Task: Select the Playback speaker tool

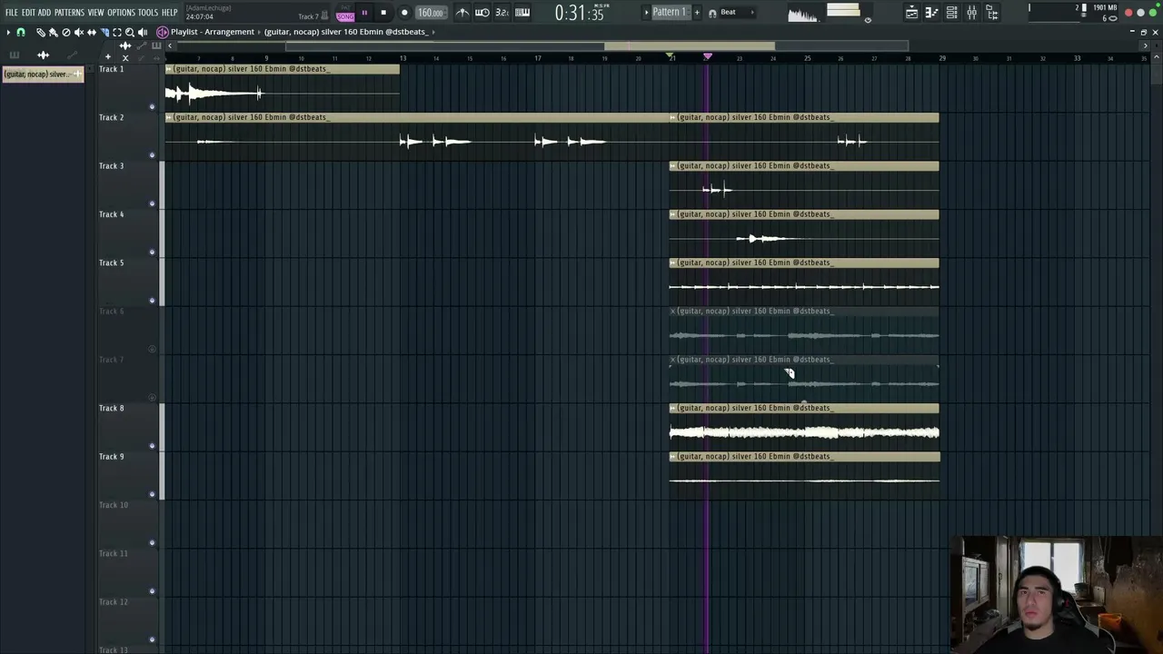Action: point(142,32)
